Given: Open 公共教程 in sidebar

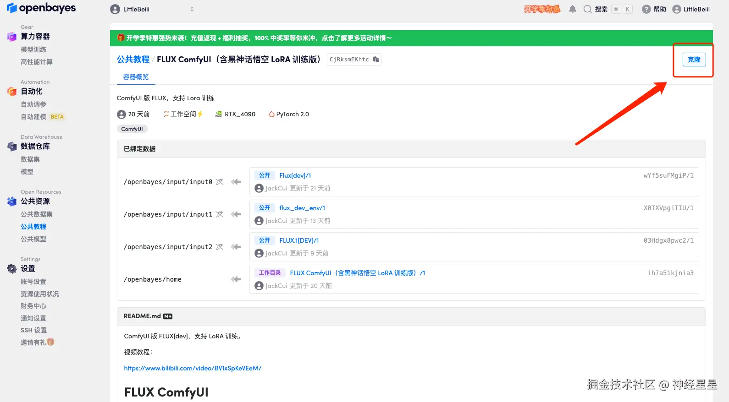Looking at the screenshot, I should (33, 227).
